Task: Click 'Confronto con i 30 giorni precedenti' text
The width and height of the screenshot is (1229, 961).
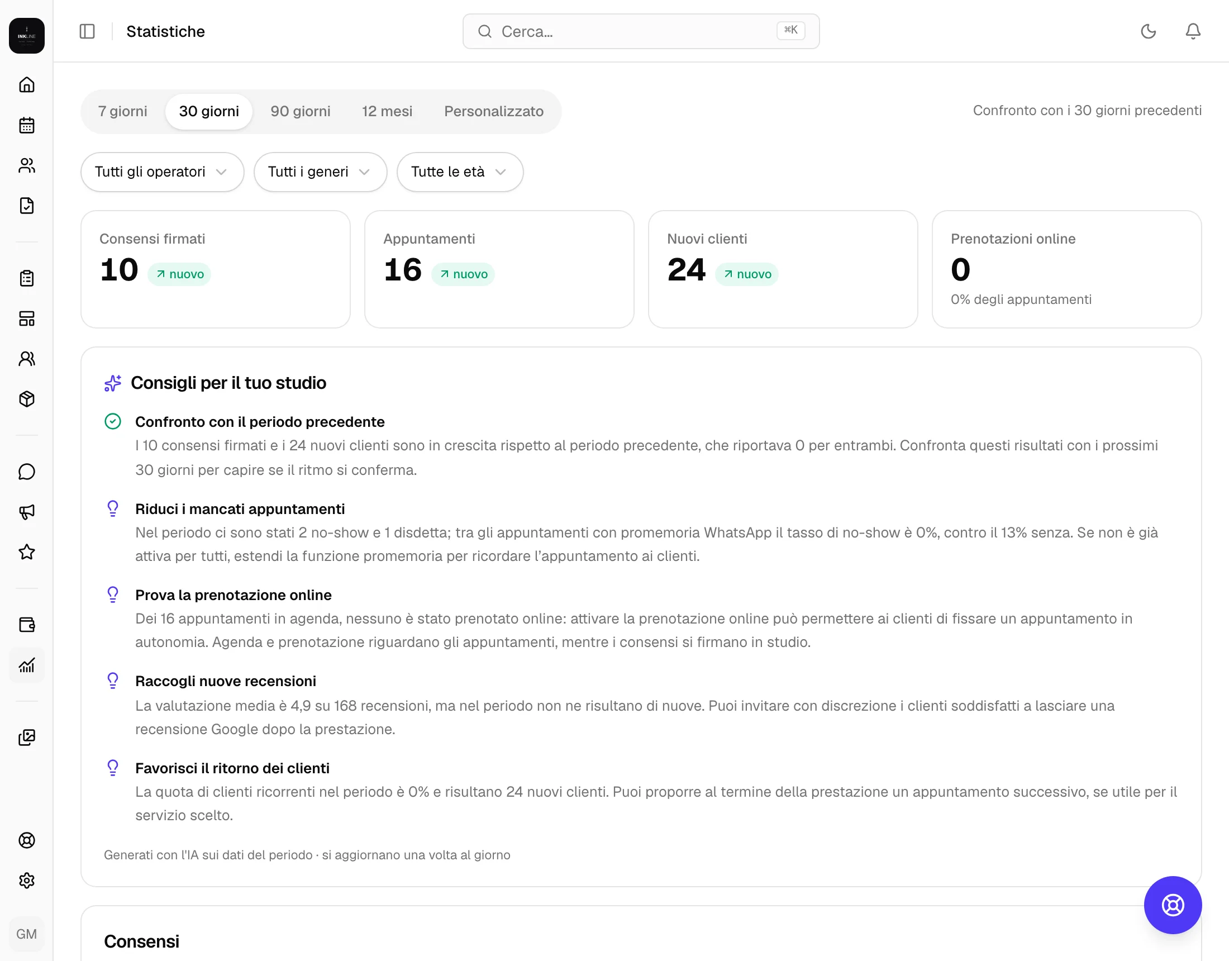Action: tap(1087, 110)
